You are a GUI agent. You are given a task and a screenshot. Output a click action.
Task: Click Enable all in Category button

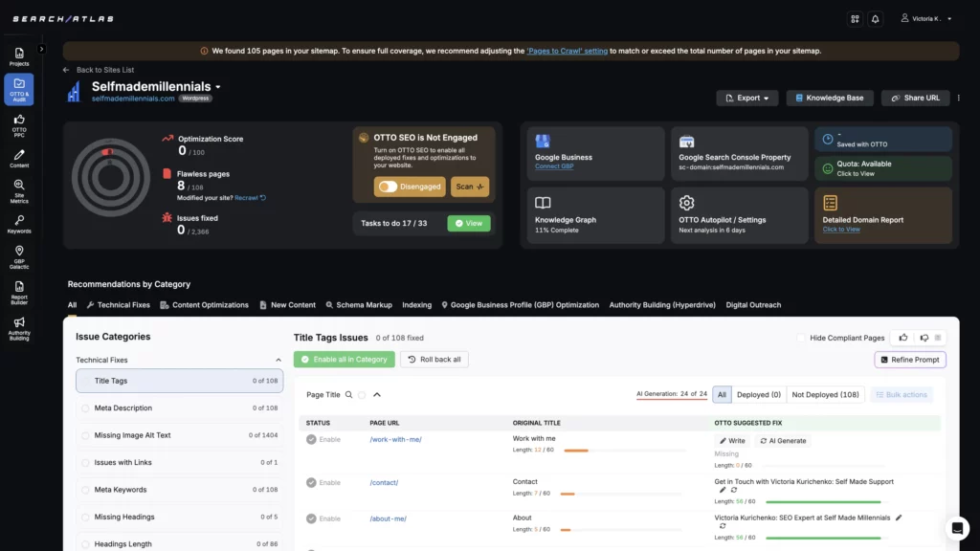343,360
